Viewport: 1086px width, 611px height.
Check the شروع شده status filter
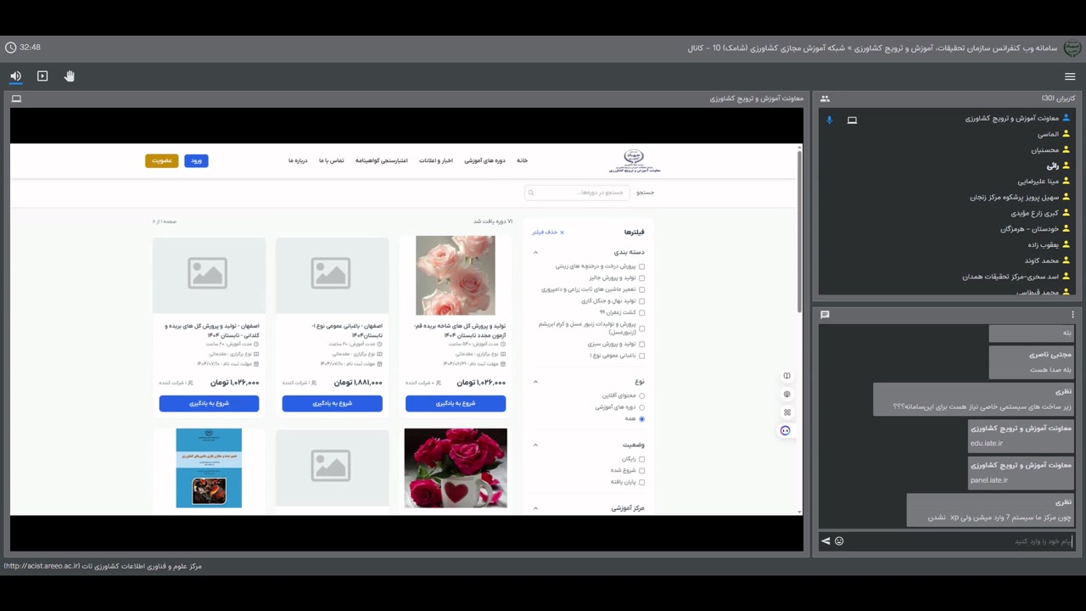point(641,471)
